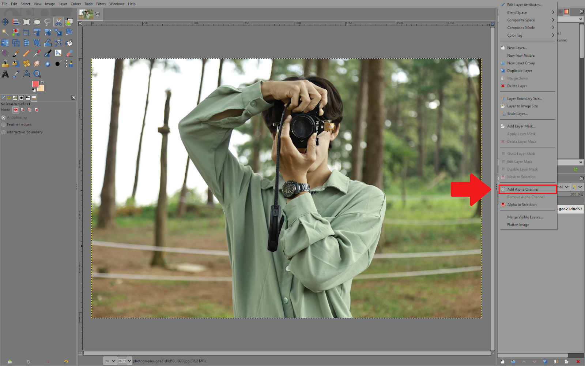Select the Move tool
The image size is (585, 366).
(x=5, y=22)
